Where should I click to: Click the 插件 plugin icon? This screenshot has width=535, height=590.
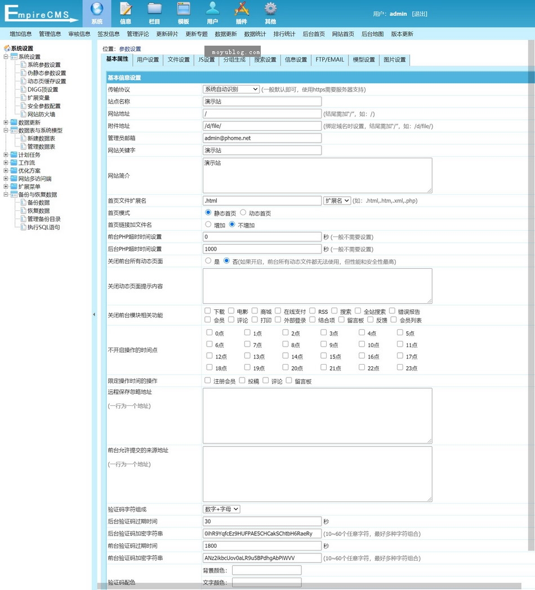[x=241, y=9]
